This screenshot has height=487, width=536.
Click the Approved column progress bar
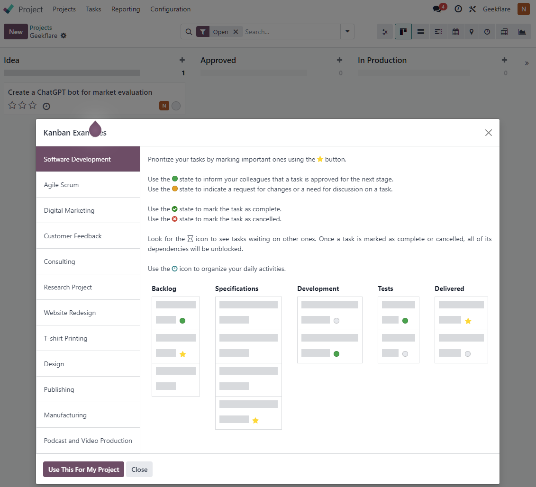coord(254,73)
